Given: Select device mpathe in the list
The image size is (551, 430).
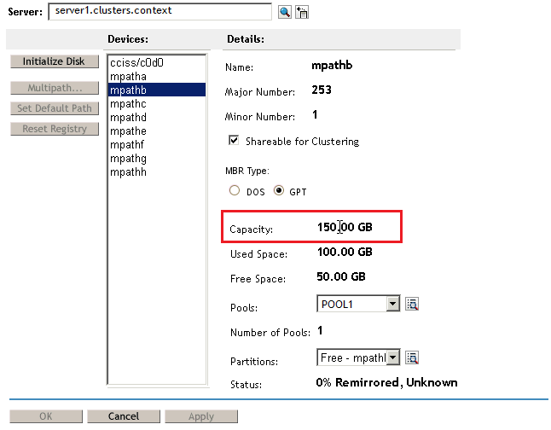Looking at the screenshot, I should point(157,131).
